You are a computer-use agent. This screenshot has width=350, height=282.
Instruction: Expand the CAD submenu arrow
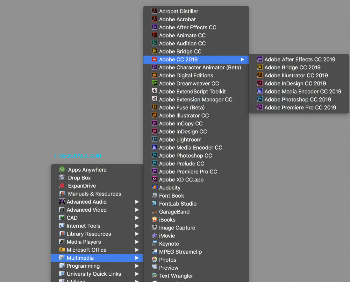[137, 218]
